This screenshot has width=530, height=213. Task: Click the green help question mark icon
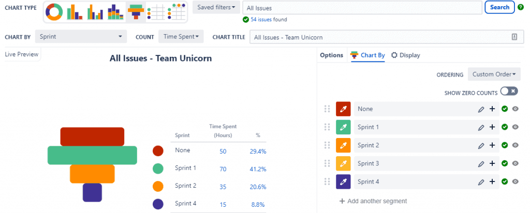click(520, 7)
